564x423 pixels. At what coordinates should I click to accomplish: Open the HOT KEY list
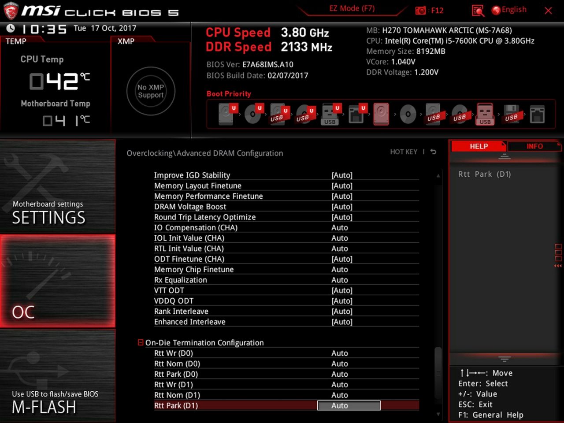(x=404, y=152)
